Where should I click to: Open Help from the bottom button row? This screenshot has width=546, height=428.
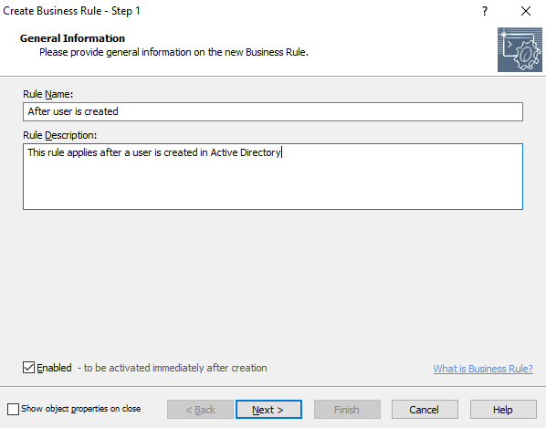click(x=503, y=410)
